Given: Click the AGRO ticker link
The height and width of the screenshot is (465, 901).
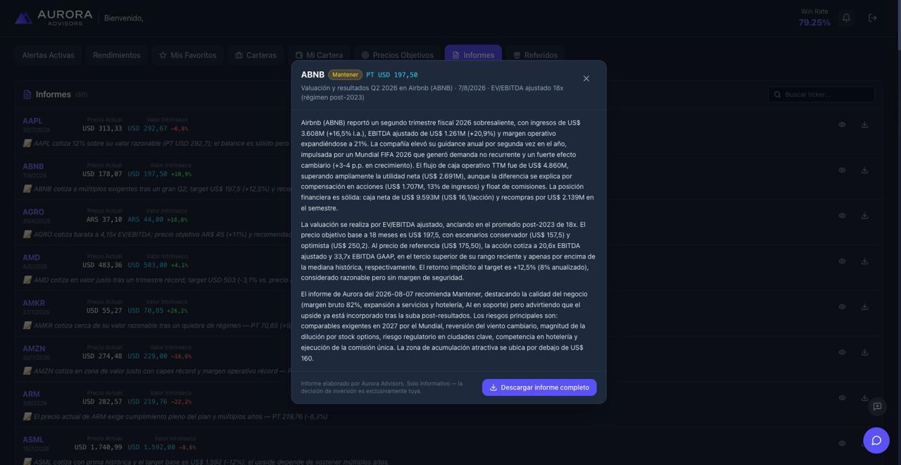Looking at the screenshot, I should pos(33,212).
